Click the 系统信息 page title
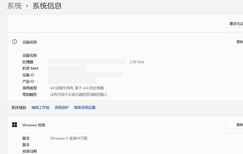This screenshot has width=243, height=154. pyautogui.click(x=47, y=6)
